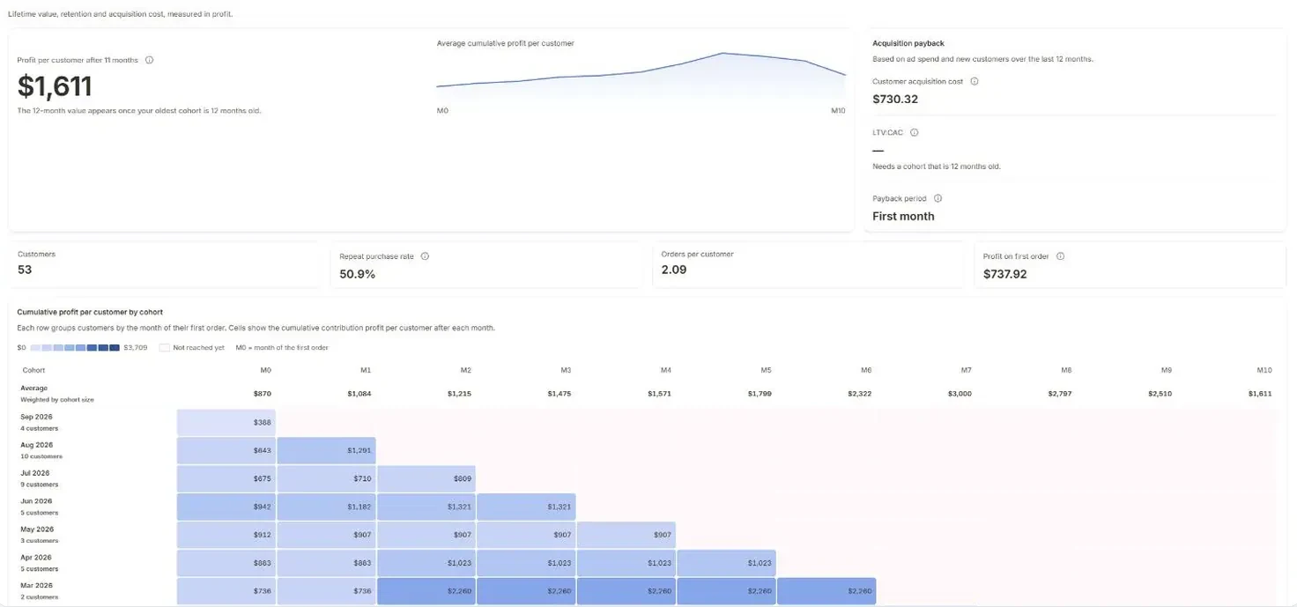Click Average M0 value $870
This screenshot has height=607, width=1297.
[x=263, y=394]
